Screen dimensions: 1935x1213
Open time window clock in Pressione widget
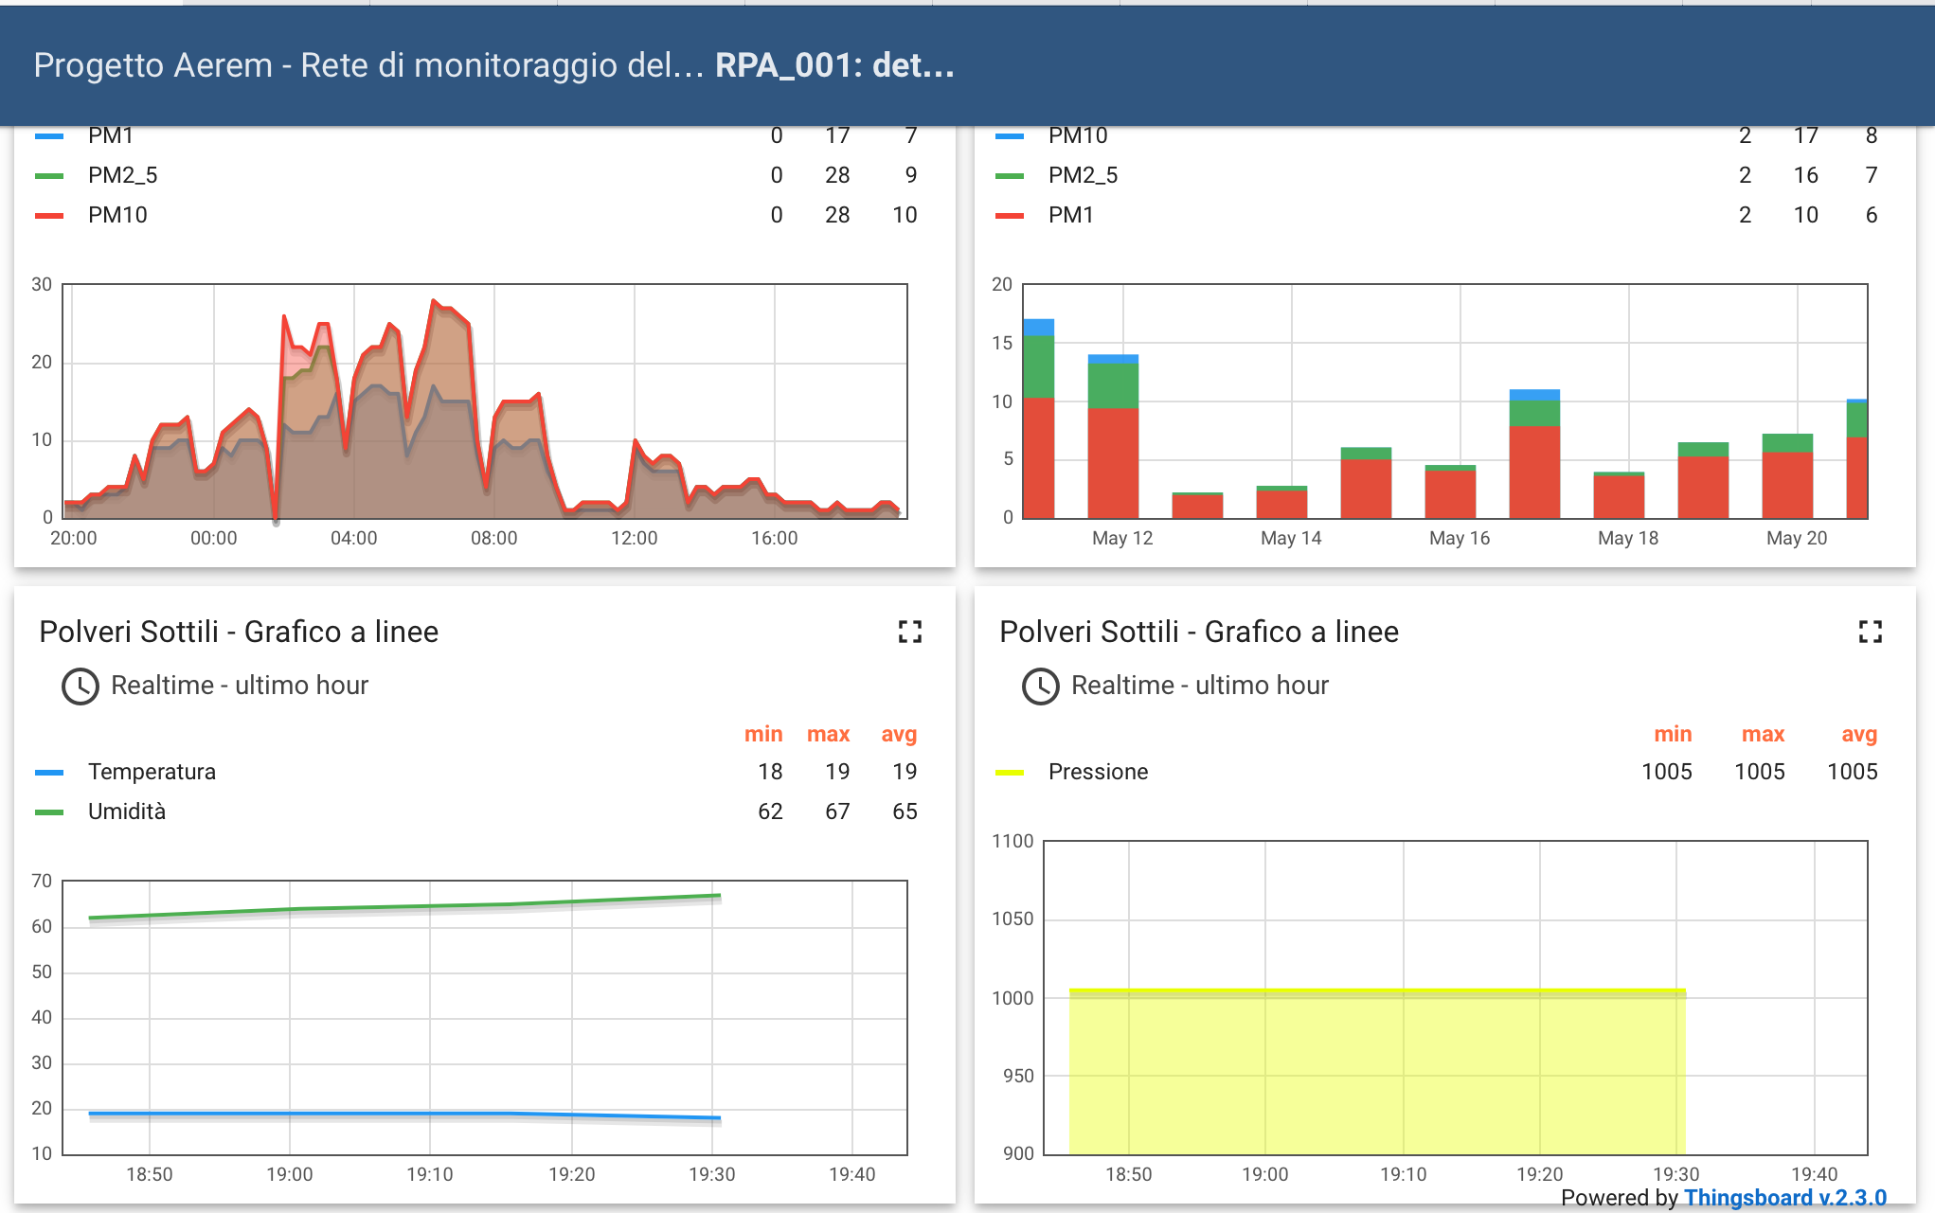click(x=1041, y=686)
